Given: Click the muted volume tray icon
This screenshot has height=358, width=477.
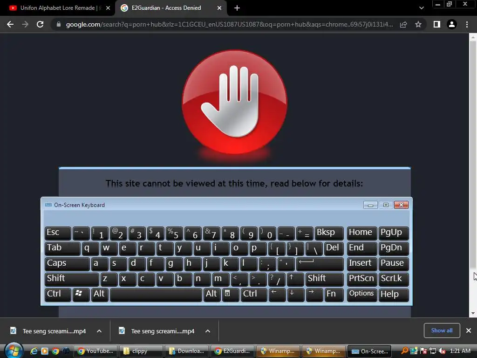Looking at the screenshot, I should pyautogui.click(x=442, y=351).
